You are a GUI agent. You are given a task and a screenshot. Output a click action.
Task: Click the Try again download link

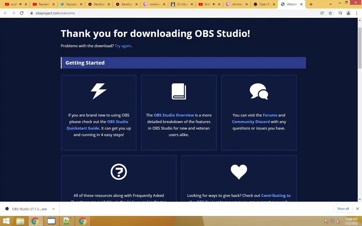pos(123,46)
